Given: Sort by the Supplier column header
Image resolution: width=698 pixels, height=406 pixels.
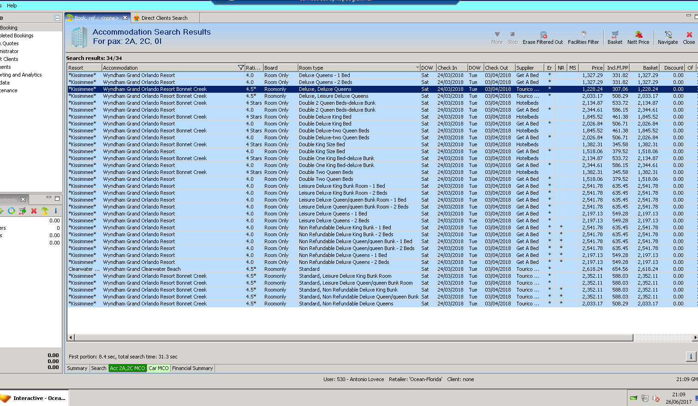Looking at the screenshot, I should [x=530, y=68].
